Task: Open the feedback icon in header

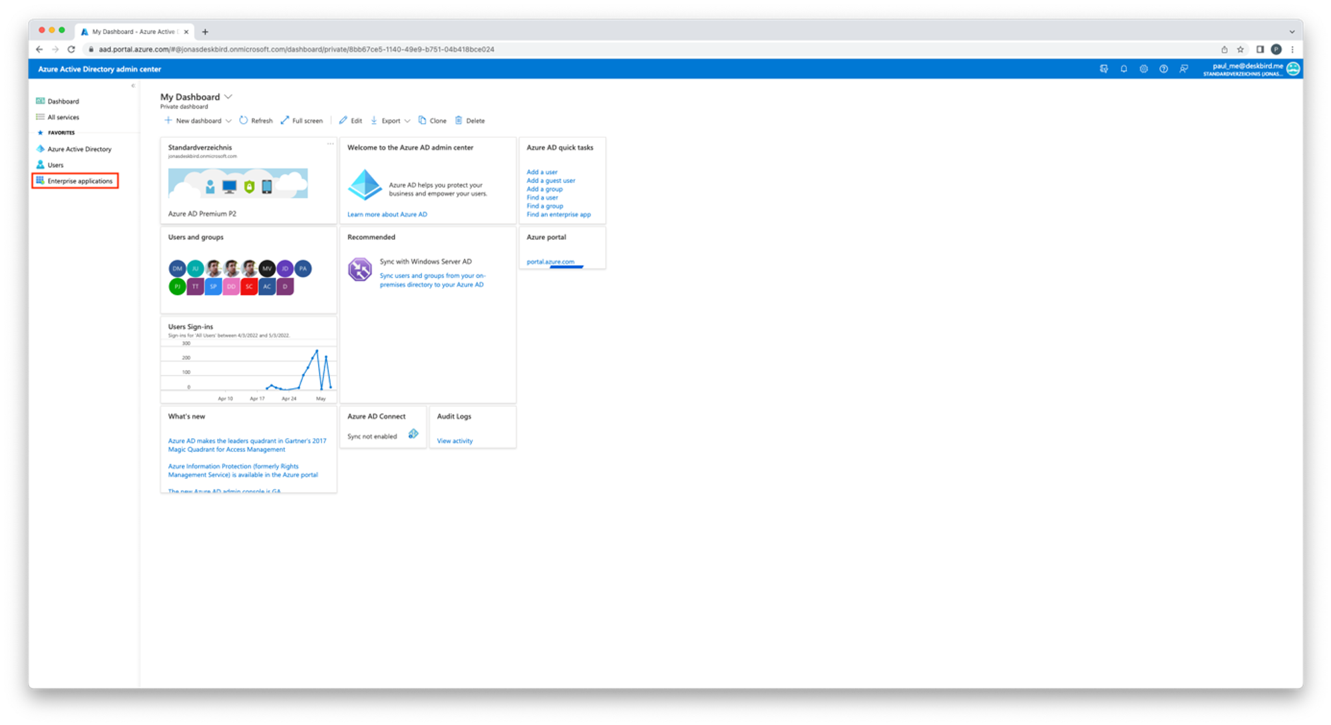Action: [1183, 69]
